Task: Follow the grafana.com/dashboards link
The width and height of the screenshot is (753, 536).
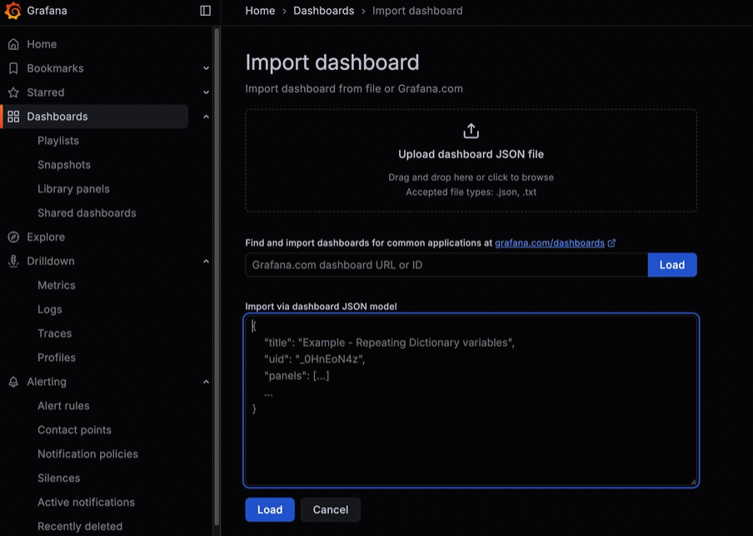Action: point(550,243)
